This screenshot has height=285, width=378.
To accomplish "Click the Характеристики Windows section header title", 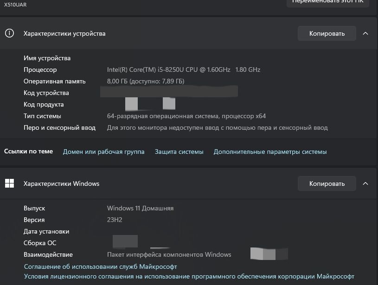I will (x=62, y=184).
